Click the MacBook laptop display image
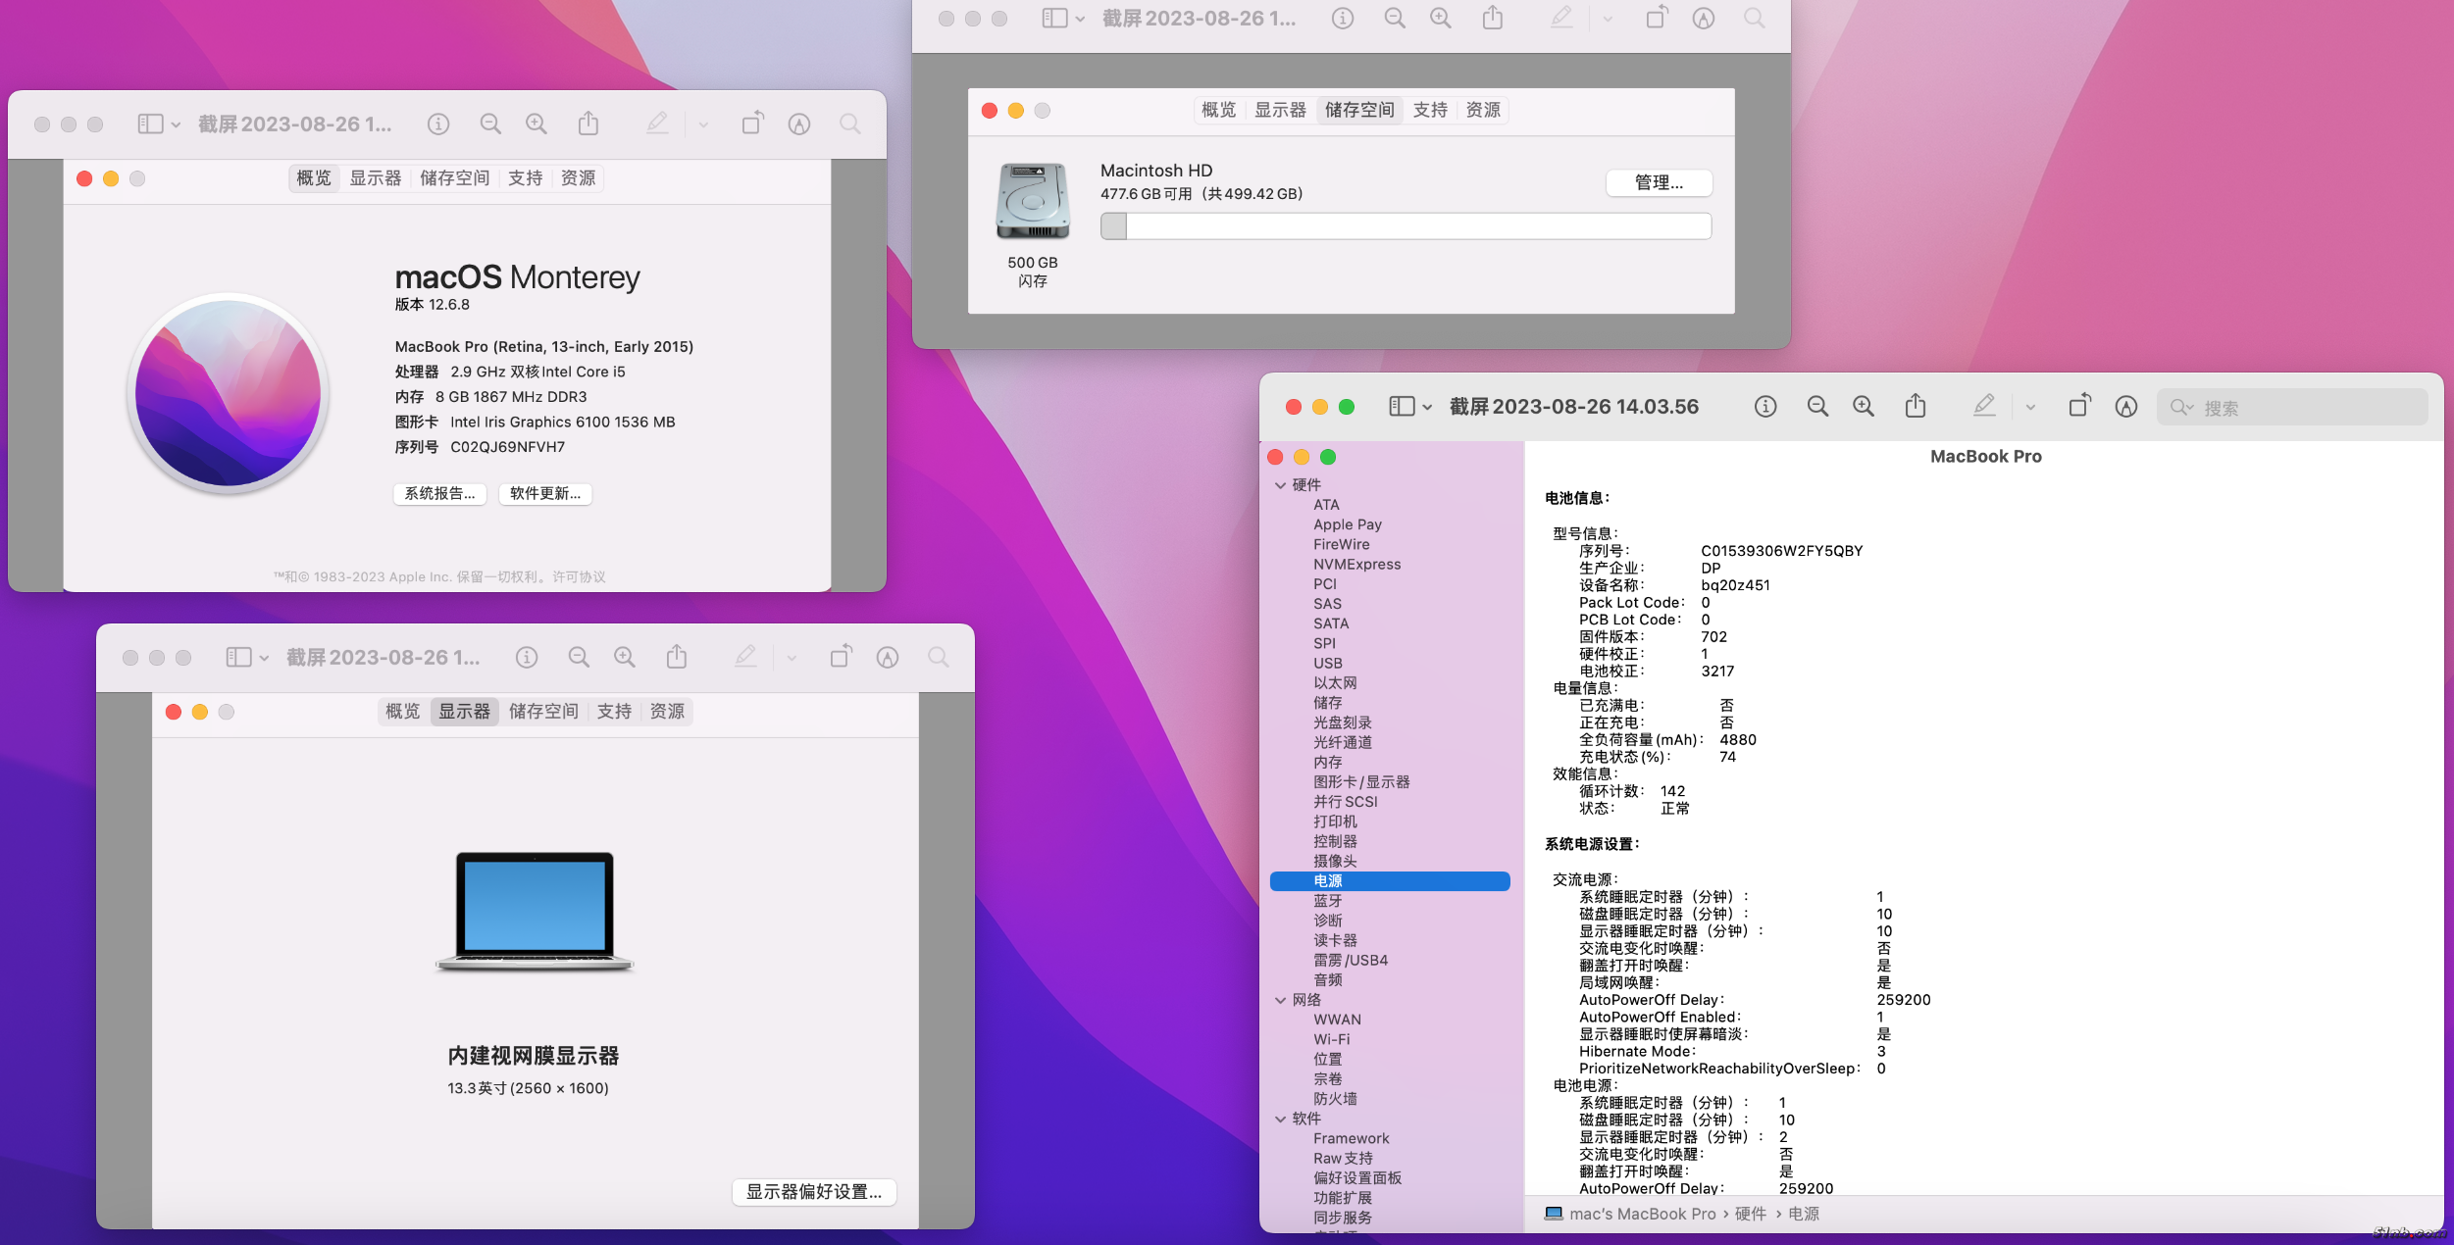Screen dimensions: 2454x1245 (x=535, y=912)
